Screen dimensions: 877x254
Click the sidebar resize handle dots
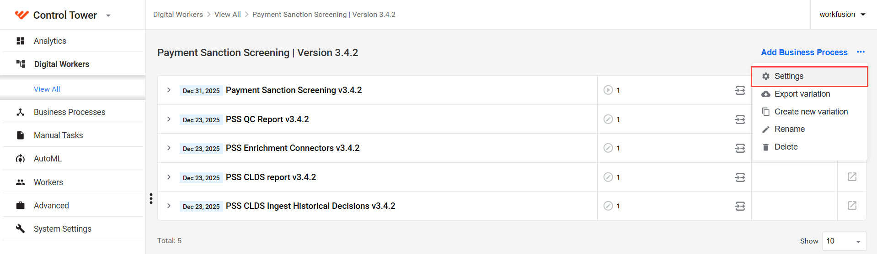[x=151, y=198]
